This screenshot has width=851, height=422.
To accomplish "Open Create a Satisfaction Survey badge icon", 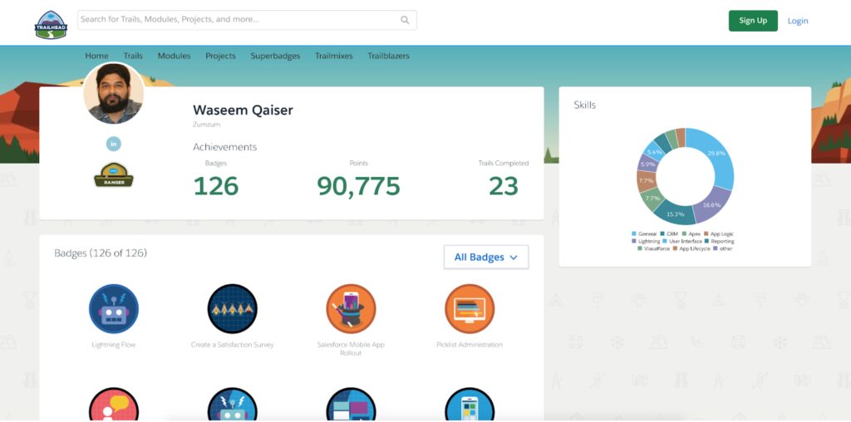I will pos(233,309).
